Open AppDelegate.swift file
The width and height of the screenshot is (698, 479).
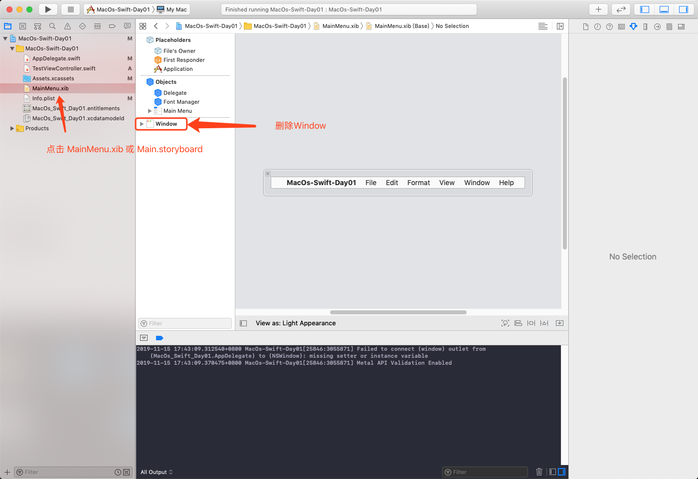pyautogui.click(x=56, y=58)
